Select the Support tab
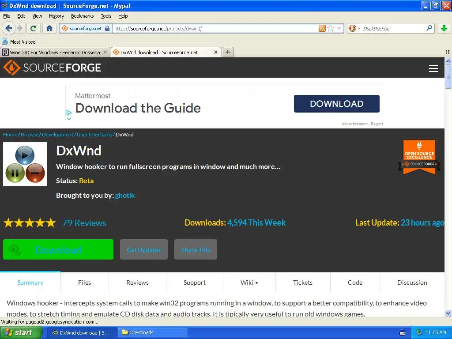 tap(195, 282)
